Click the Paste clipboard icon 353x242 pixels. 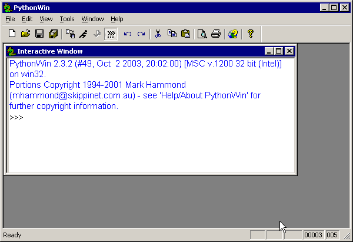click(x=185, y=34)
